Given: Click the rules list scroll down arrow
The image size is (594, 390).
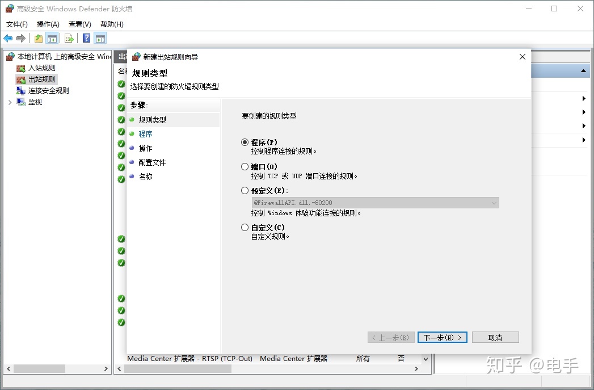Looking at the screenshot, I should [426, 359].
